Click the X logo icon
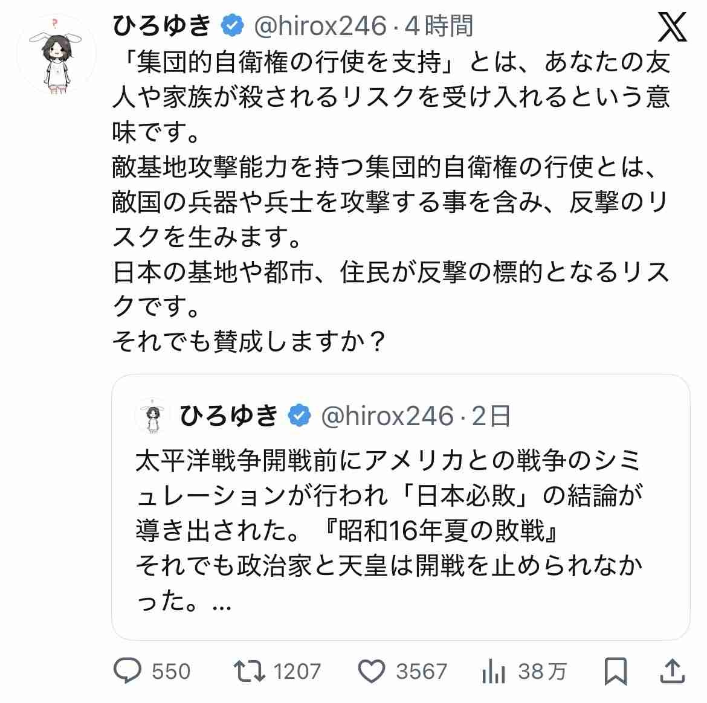Image resolution: width=707 pixels, height=703 pixels. [x=671, y=27]
